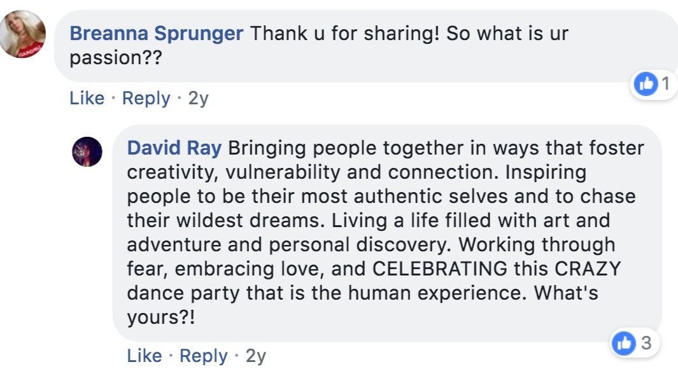Reply to David Ray's comment

pyautogui.click(x=204, y=356)
